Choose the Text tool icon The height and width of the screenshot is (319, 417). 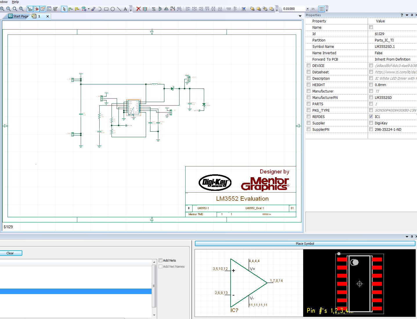[x=125, y=9]
